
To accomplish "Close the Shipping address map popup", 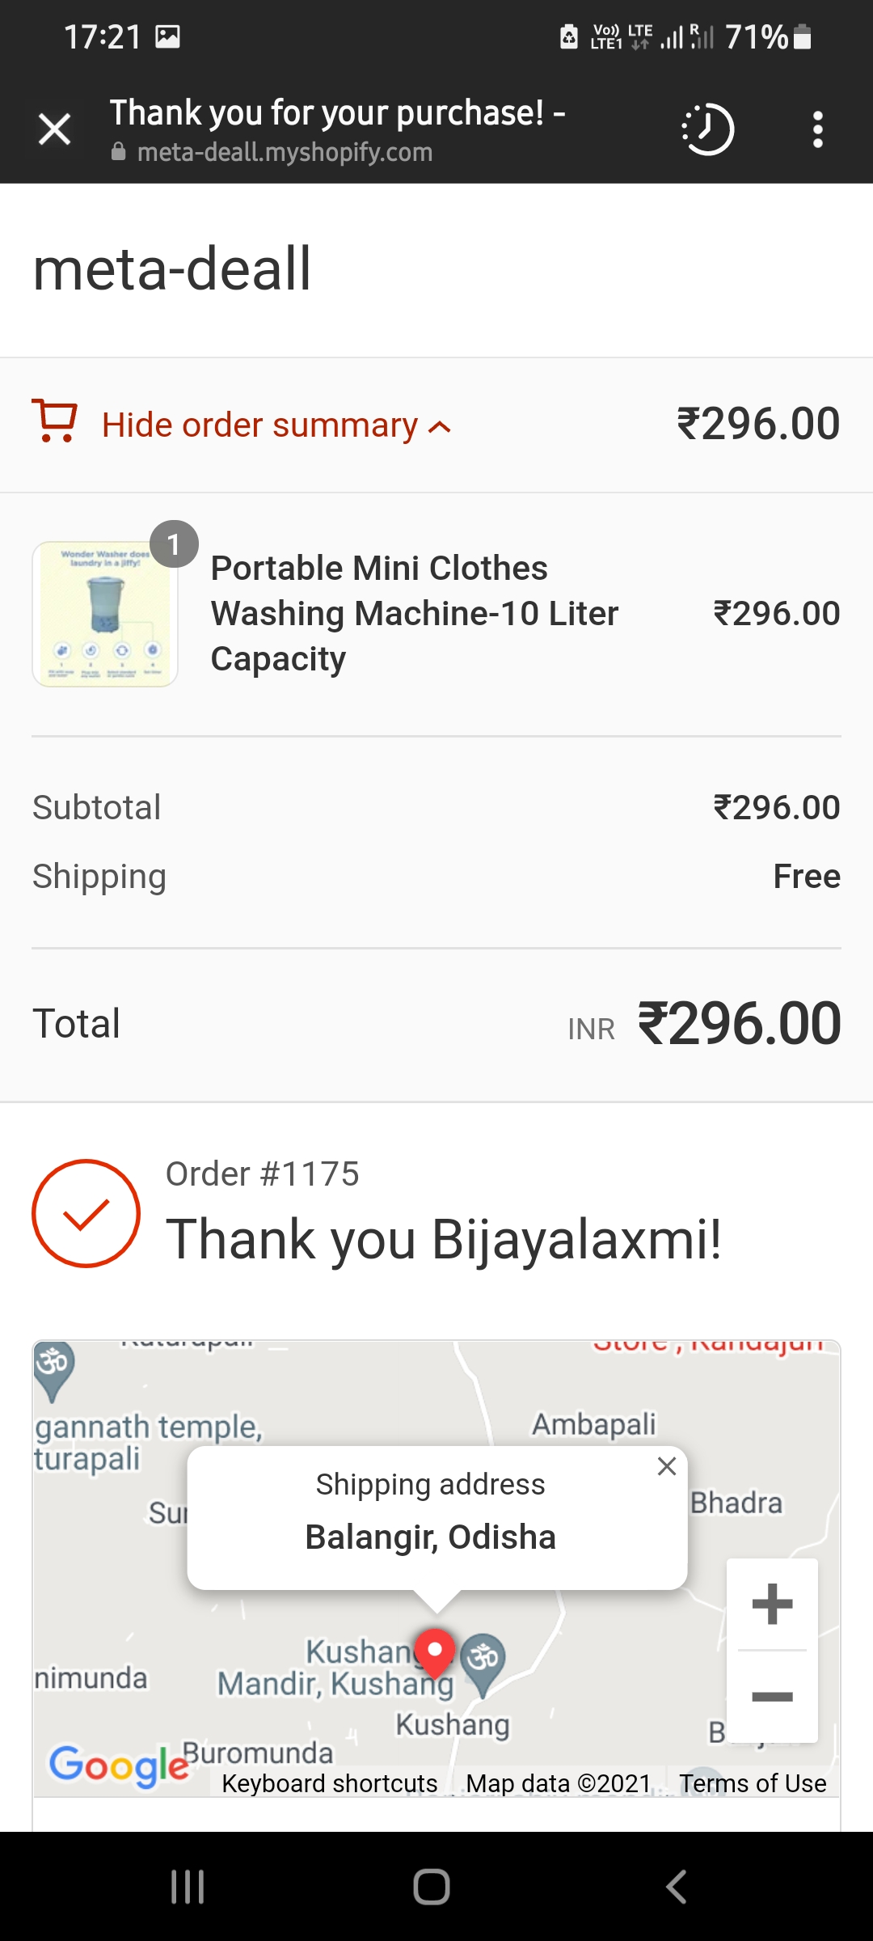I will click(x=667, y=1466).
